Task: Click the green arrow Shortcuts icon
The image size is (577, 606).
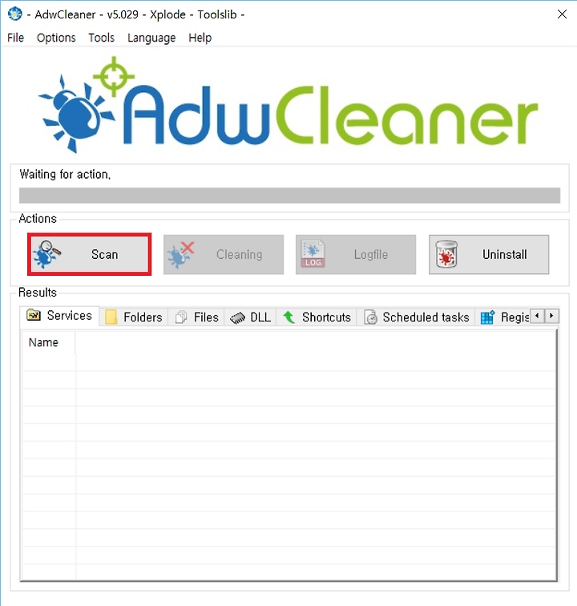Action: pos(288,317)
